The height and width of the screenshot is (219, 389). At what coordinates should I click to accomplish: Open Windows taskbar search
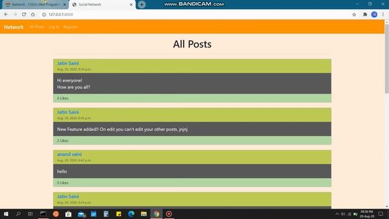click(x=18, y=214)
